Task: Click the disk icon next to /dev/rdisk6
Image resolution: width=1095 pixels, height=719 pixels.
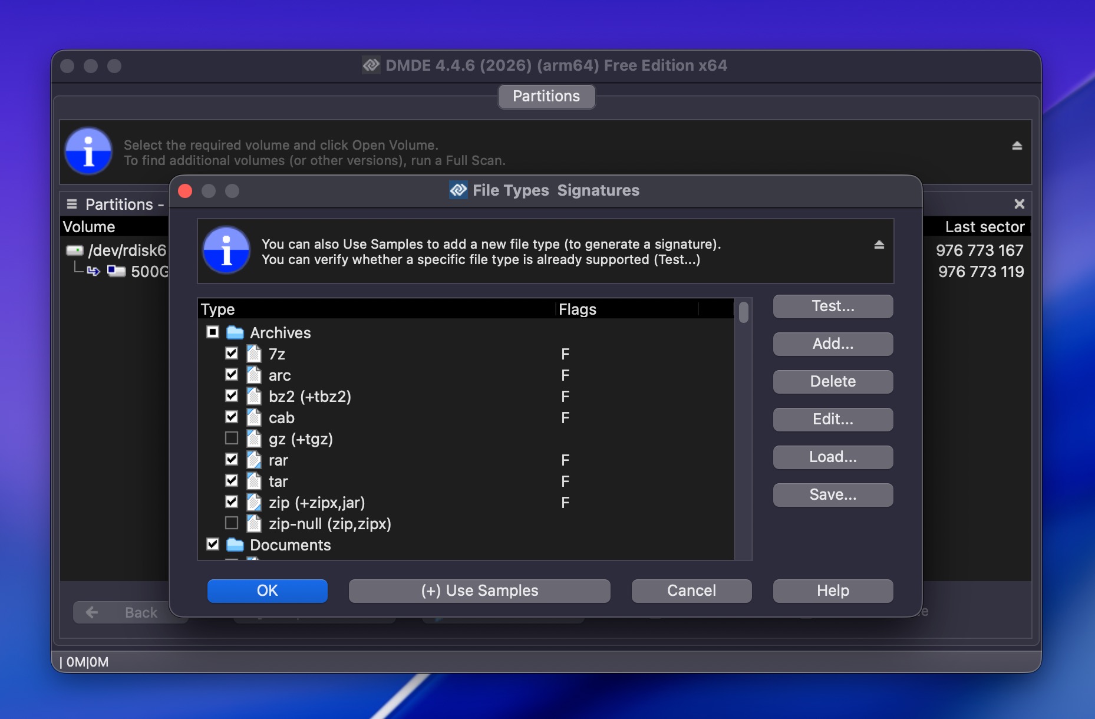Action: [75, 249]
